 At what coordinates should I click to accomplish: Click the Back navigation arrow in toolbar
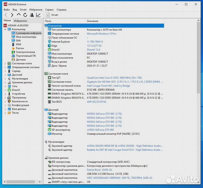tap(6, 15)
